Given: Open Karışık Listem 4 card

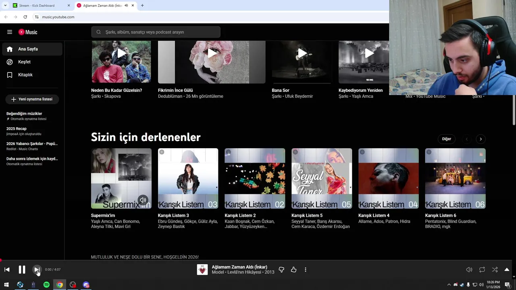Looking at the screenshot, I should coord(389,178).
